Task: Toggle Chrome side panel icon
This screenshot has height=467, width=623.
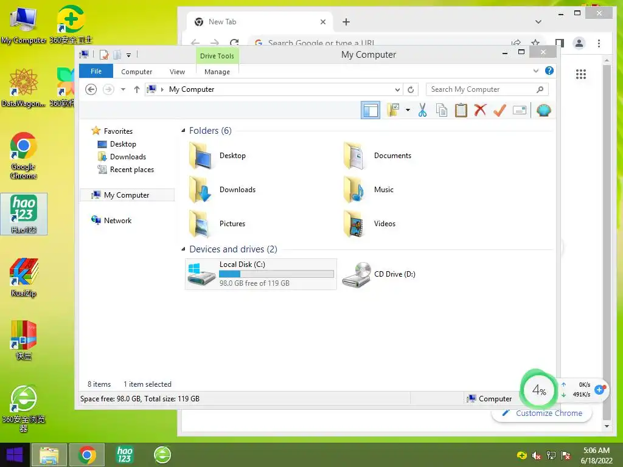Action: coord(560,43)
